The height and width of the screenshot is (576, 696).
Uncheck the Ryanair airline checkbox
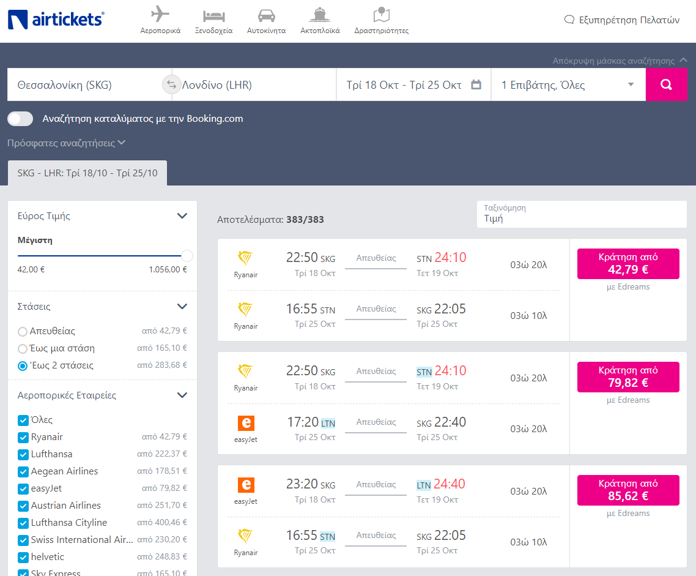(x=23, y=438)
